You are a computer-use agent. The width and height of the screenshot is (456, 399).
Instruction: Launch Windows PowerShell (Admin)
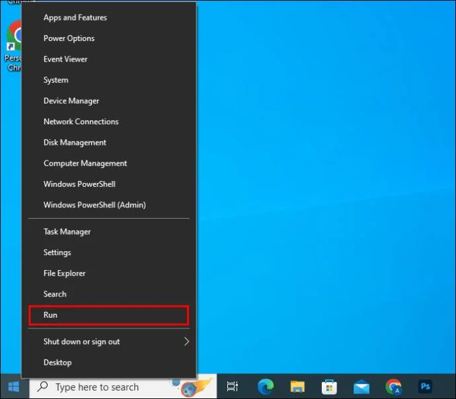point(109,205)
